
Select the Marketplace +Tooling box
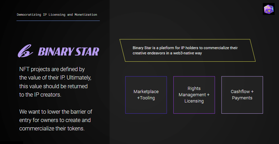pos(146,95)
